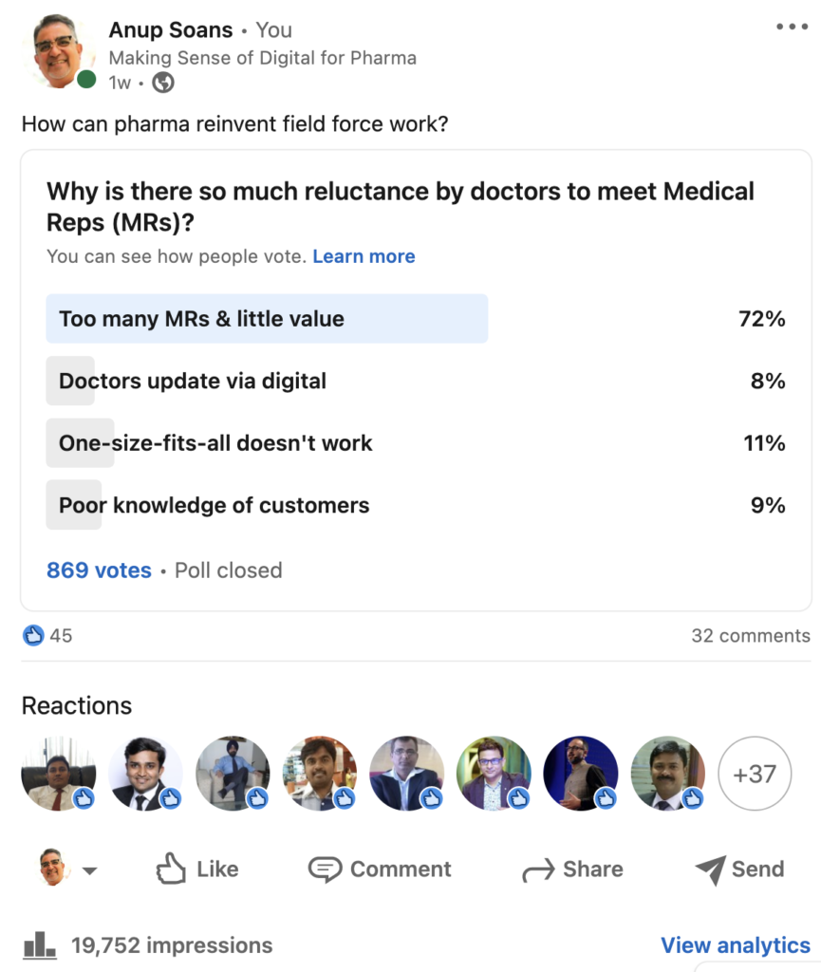Select 'One-size-fits-all doesn't work' poll option
The height and width of the screenshot is (972, 821).
click(x=215, y=443)
